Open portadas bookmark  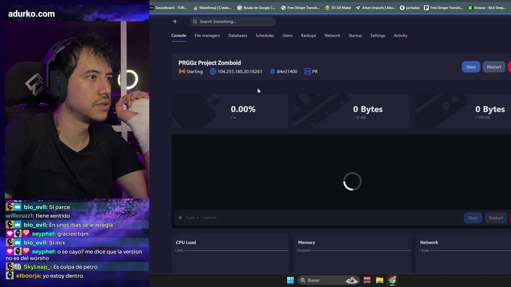pyautogui.click(x=410, y=8)
